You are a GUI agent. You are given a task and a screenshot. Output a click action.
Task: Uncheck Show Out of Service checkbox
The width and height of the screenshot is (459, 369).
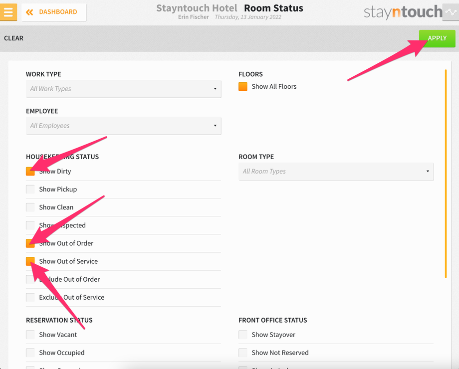[x=30, y=261]
